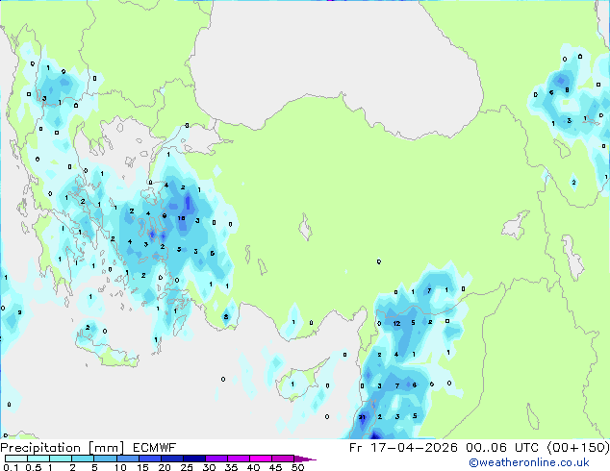Click legend scale label "45"
This screenshot has height=471, width=610.
[275, 467]
